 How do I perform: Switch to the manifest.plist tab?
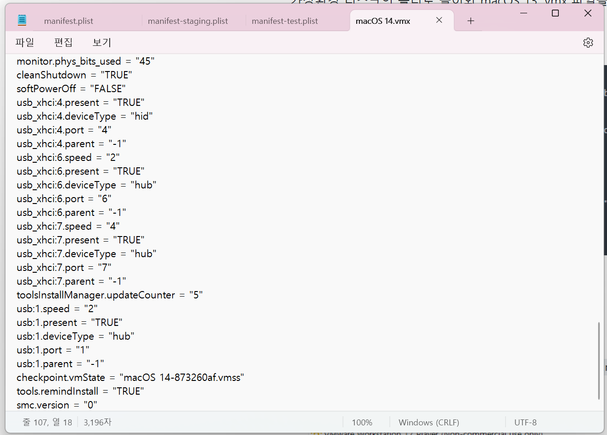68,21
